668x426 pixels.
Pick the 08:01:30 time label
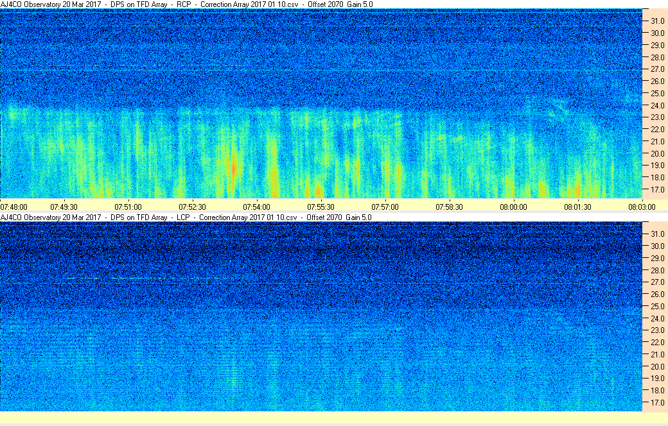[577, 207]
